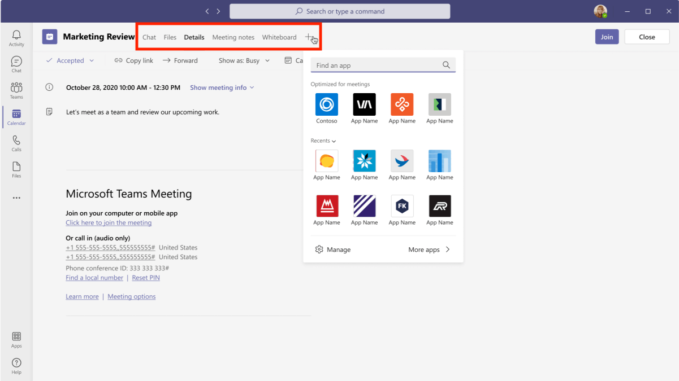This screenshot has width=679, height=381.
Task: Click here to join the meeting link
Action: 109,222
